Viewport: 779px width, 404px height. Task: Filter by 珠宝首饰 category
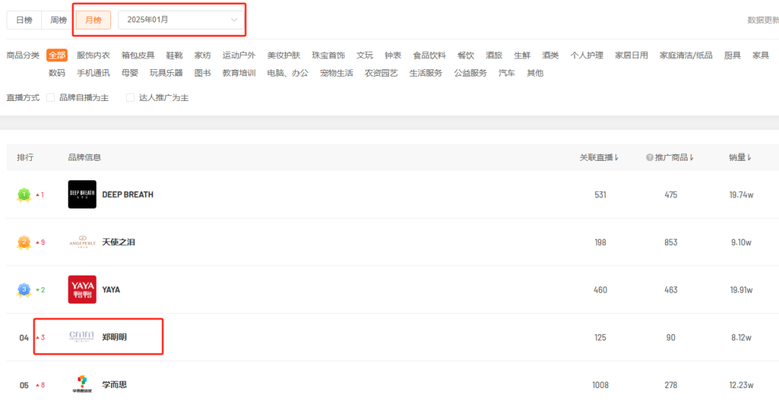tap(328, 55)
